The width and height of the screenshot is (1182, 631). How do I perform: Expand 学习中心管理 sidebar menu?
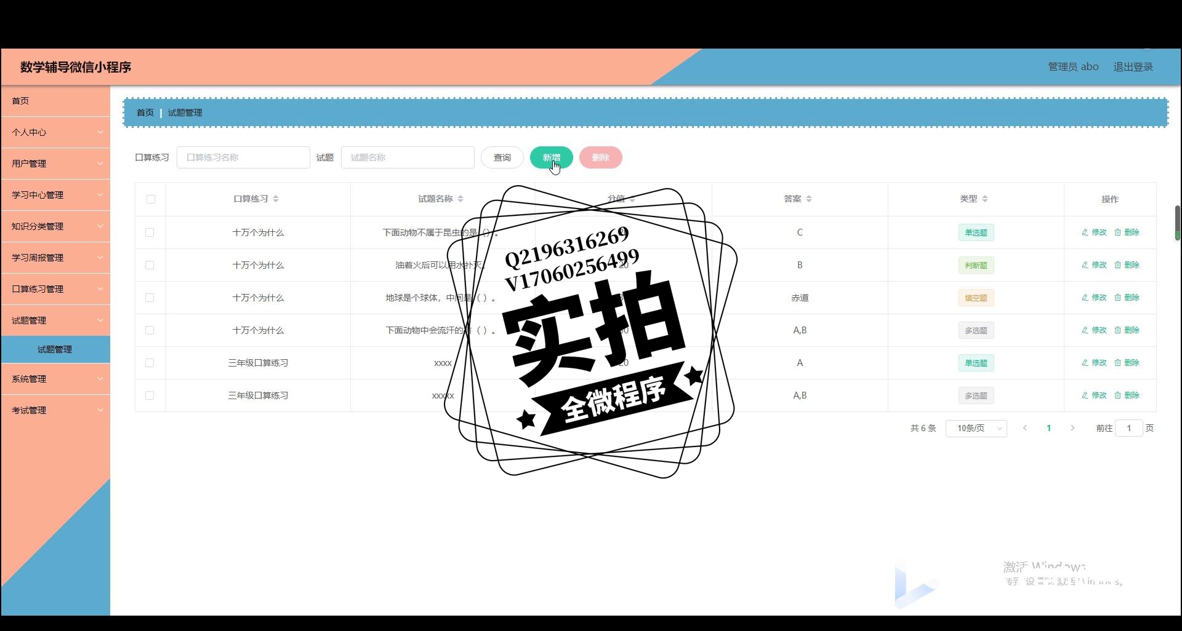point(55,195)
